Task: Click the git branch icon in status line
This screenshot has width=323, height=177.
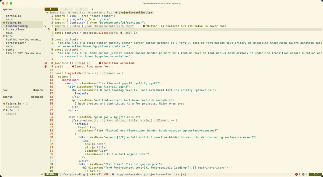Action: (61, 174)
